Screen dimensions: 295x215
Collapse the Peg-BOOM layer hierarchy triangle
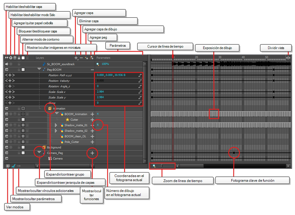pyautogui.click(x=39, y=69)
